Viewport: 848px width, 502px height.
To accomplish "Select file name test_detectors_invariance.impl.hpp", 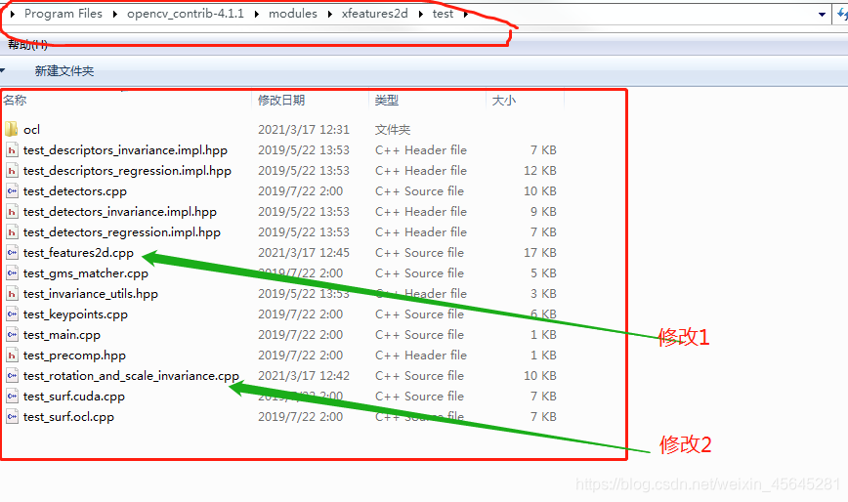I will click(119, 212).
